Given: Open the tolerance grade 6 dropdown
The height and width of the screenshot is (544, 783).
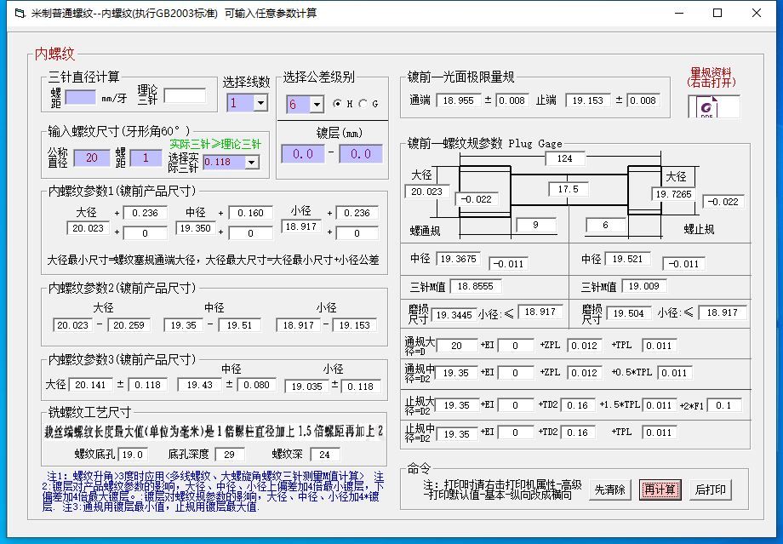Looking at the screenshot, I should tap(317, 105).
